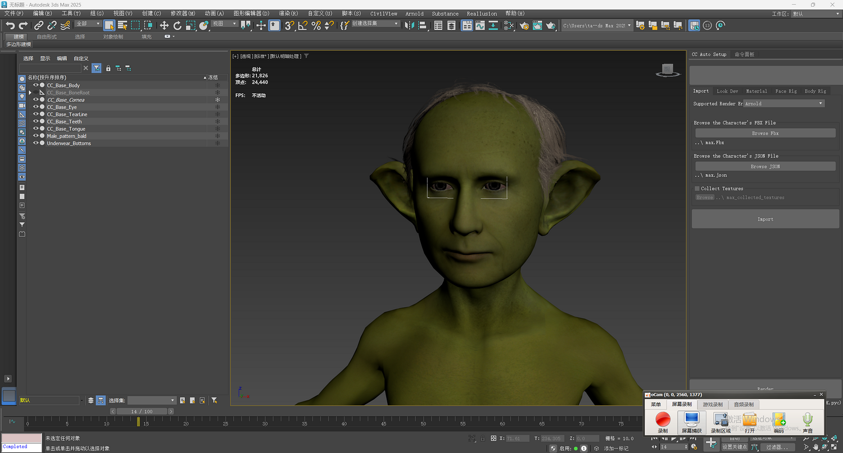The image size is (843, 453).
Task: Activate the Select and Rotate tool
Action: point(177,25)
